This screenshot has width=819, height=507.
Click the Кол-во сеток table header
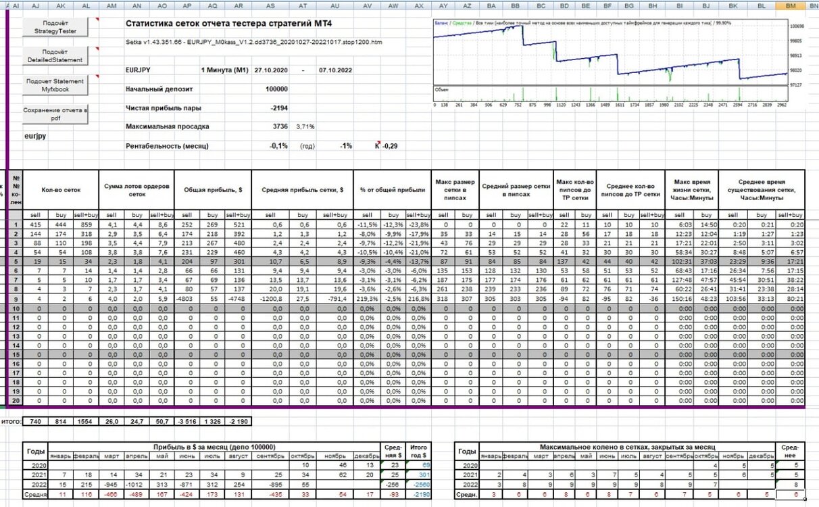coord(60,190)
